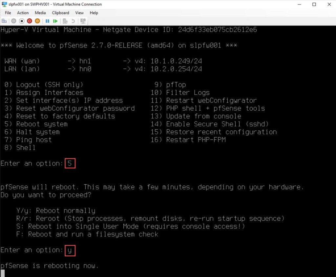Toggle the Enhanced Session icon

click(83, 21)
